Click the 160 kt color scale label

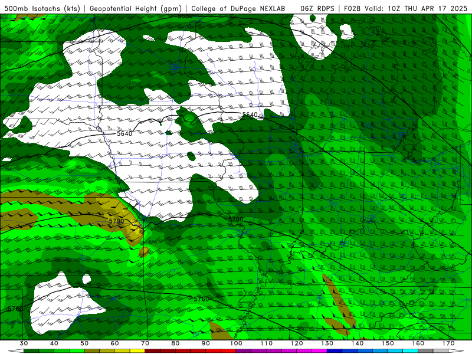(418, 343)
